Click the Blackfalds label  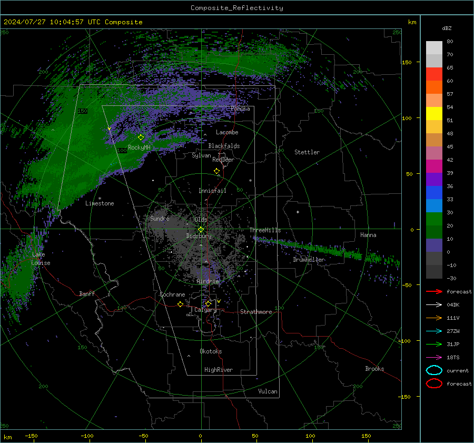click(x=224, y=146)
